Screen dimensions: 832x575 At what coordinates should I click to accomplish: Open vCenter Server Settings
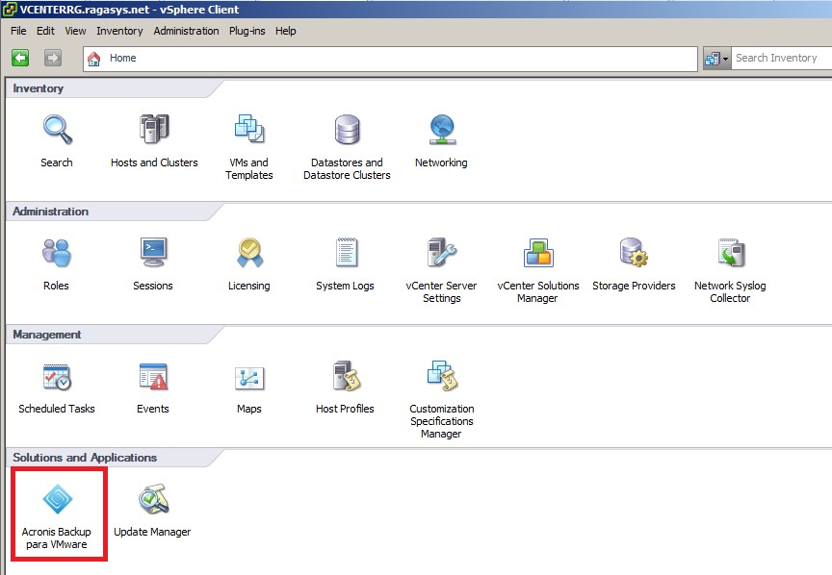pos(441,253)
